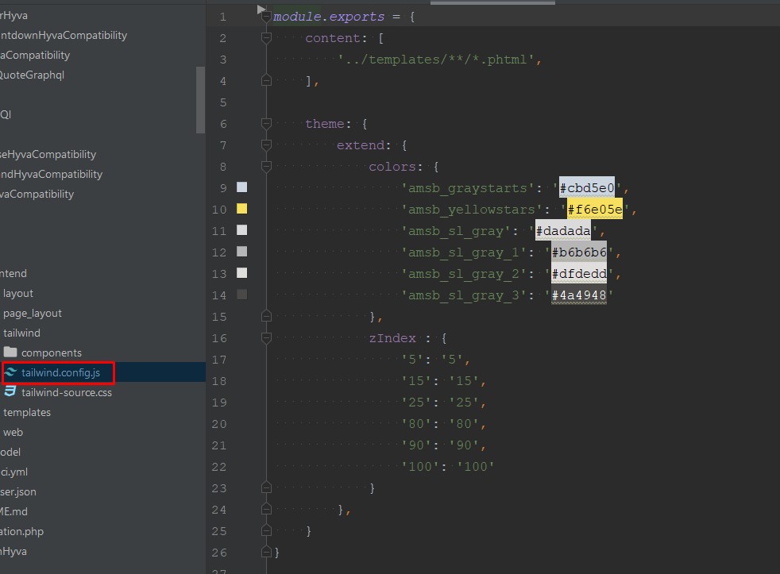Click line number 22 in gutter
Viewport: 780px width, 574px height.
tap(219, 467)
